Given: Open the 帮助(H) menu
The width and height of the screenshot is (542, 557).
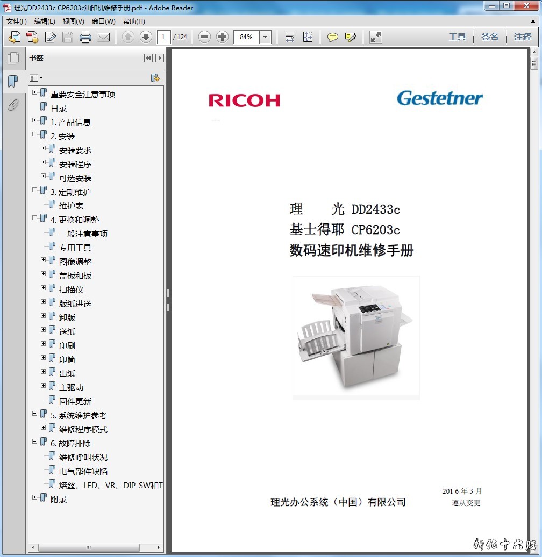Looking at the screenshot, I should (x=134, y=21).
